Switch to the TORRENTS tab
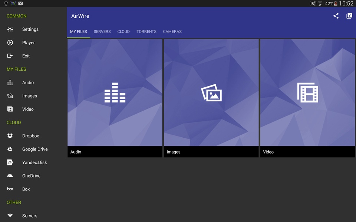356x222 pixels. coord(146,31)
